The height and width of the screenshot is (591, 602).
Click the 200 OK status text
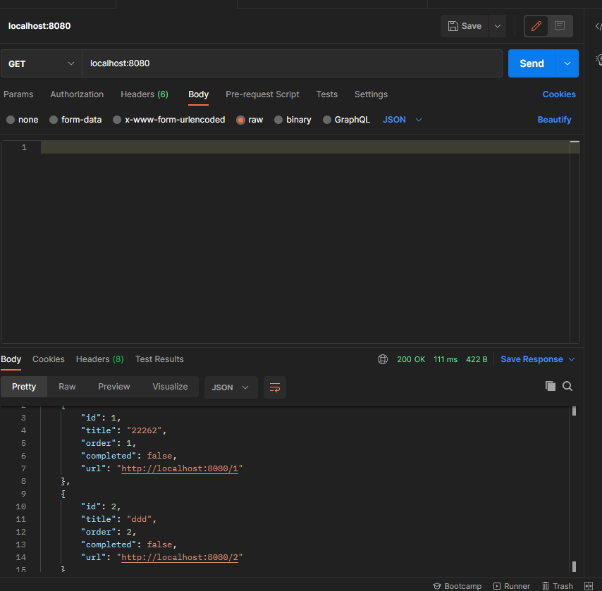(411, 359)
